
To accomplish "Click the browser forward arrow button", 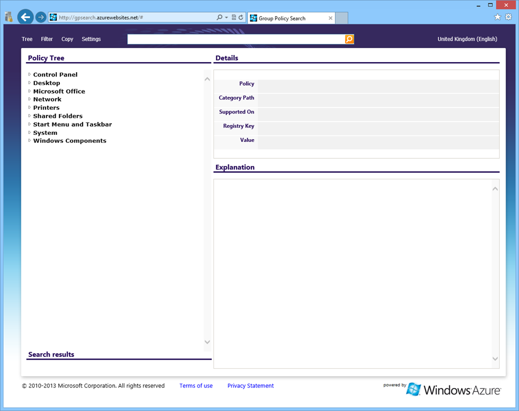I will [x=41, y=17].
